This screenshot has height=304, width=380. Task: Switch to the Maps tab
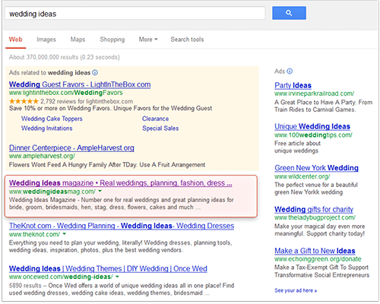click(78, 40)
